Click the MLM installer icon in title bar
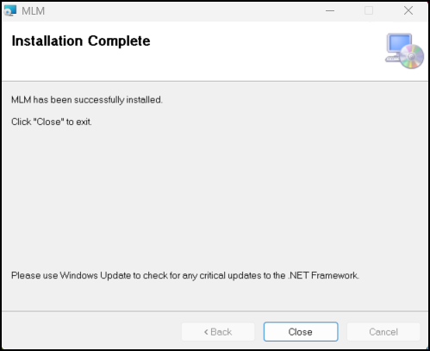The width and height of the screenshot is (430, 351). pos(10,11)
